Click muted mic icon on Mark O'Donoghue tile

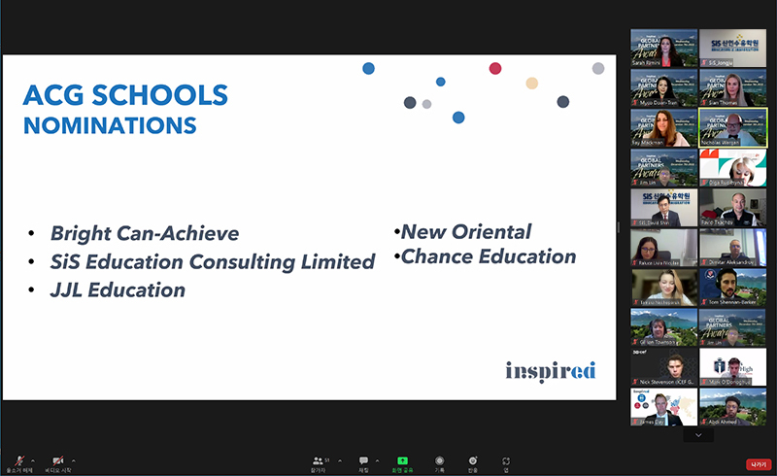[704, 382]
